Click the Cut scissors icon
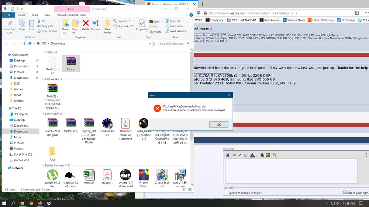This screenshot has height=207, width=369. pyautogui.click(x=39, y=21)
